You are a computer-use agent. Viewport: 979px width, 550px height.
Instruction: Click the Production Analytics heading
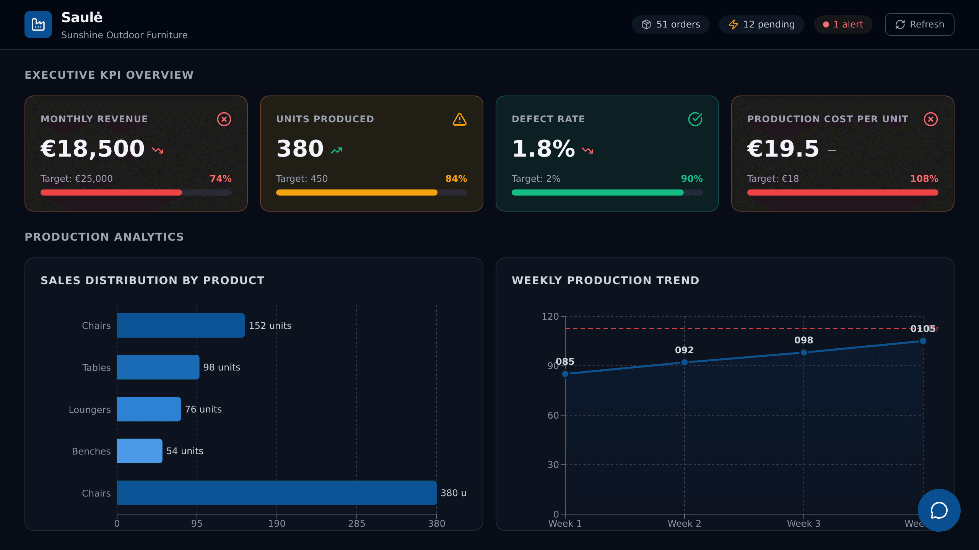coord(104,237)
